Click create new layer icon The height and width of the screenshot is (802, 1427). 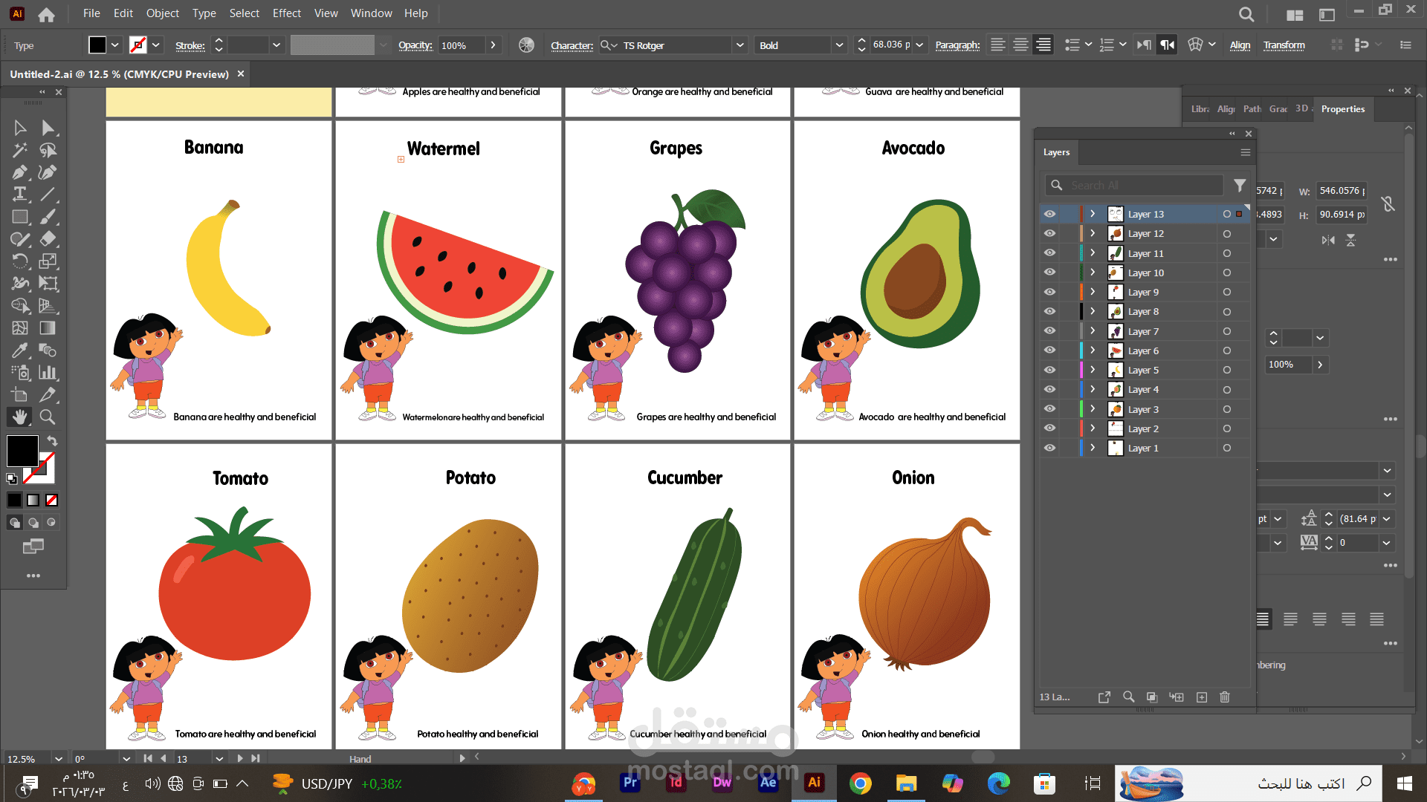pos(1202,697)
